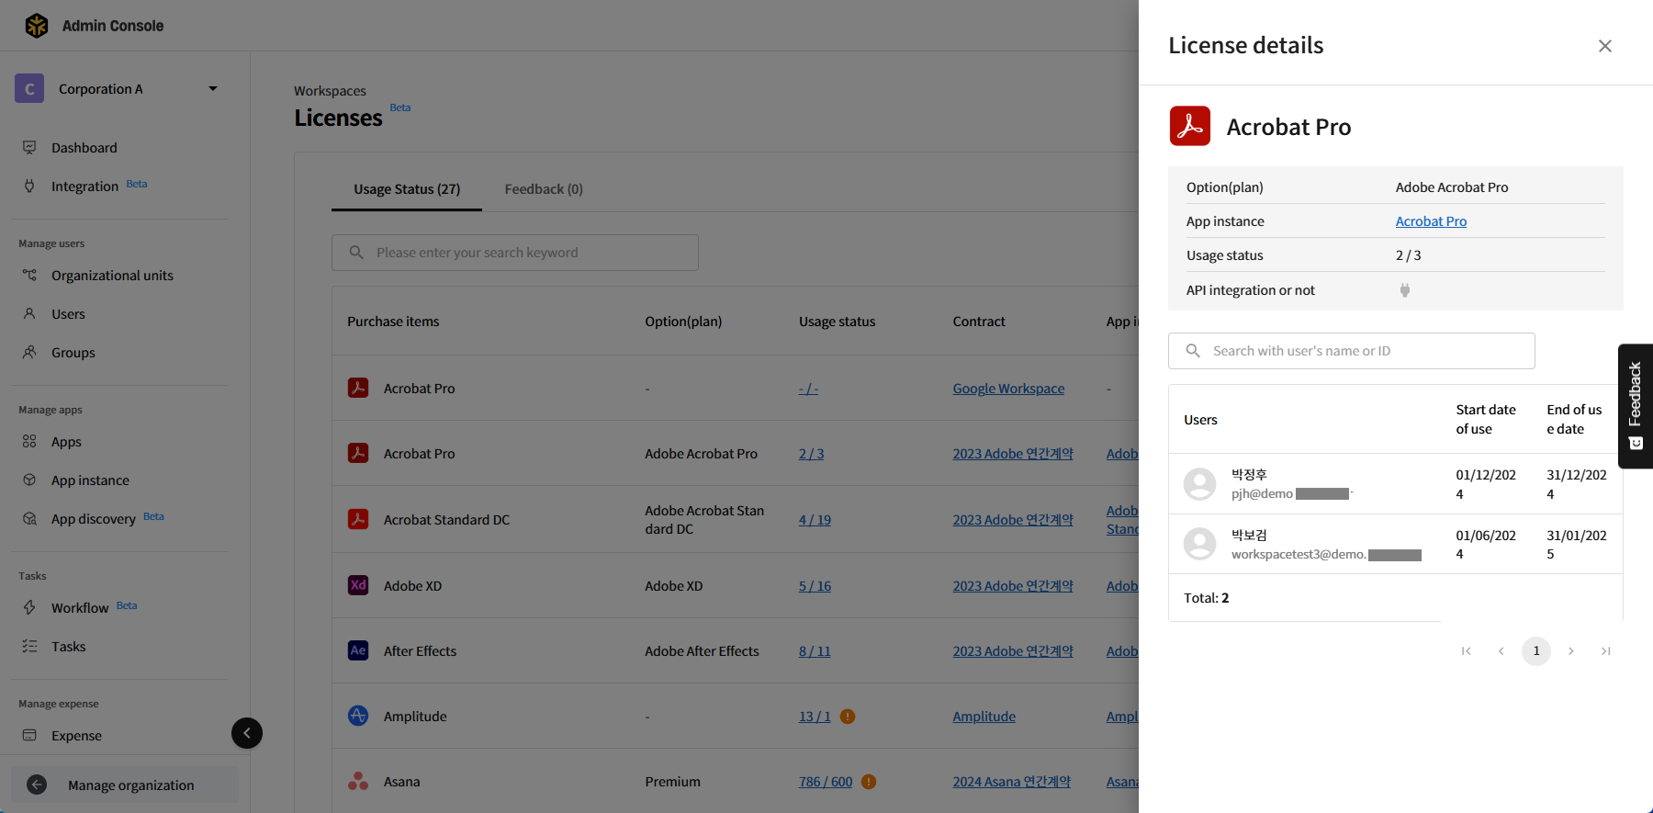The width and height of the screenshot is (1653, 813).
Task: Click the licenses search keyword field
Action: [x=515, y=253]
